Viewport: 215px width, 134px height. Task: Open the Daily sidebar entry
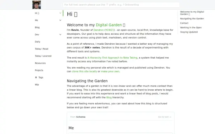38,42
